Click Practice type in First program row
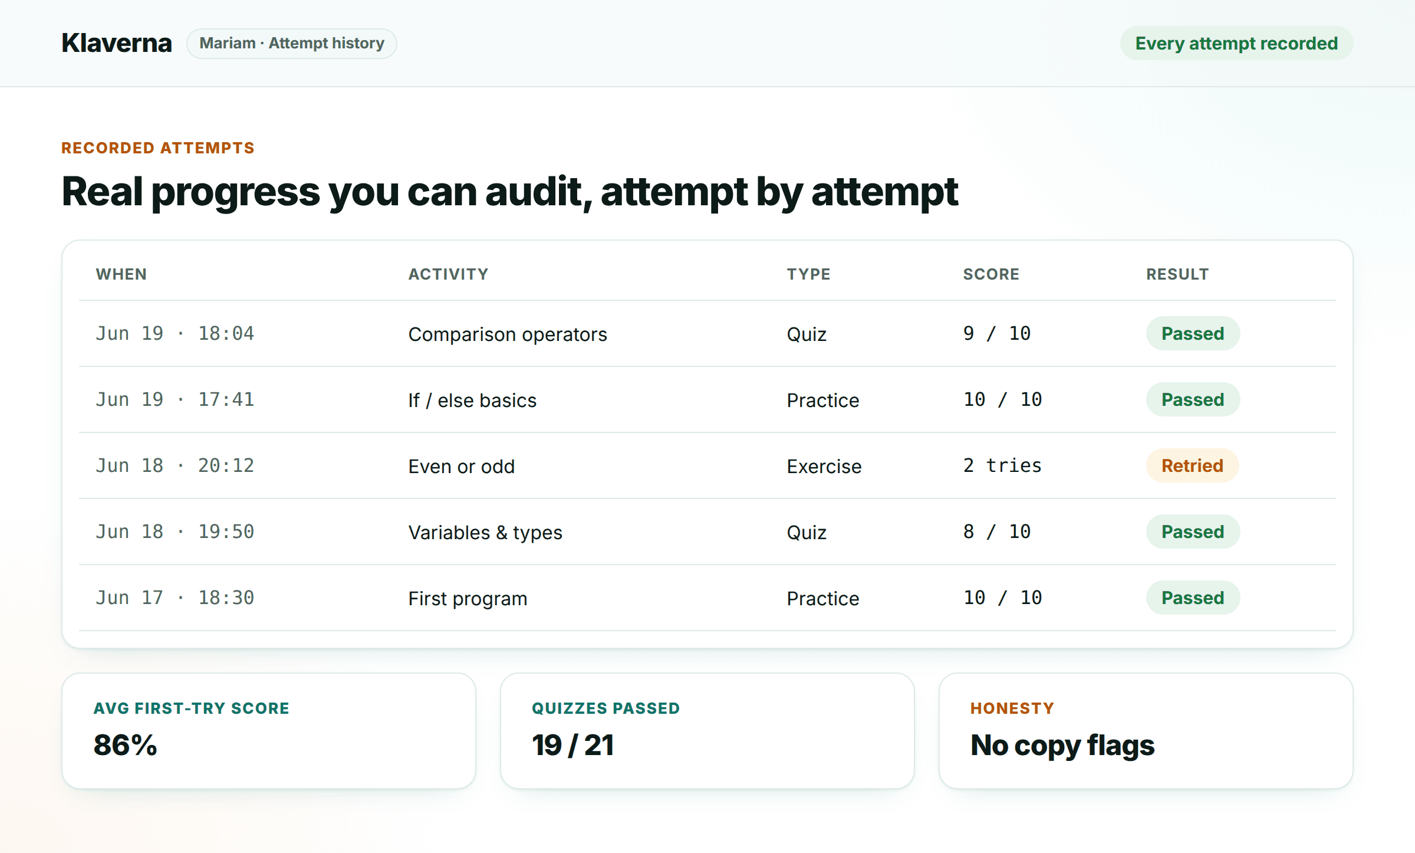Viewport: 1415px width, 853px height. (823, 598)
